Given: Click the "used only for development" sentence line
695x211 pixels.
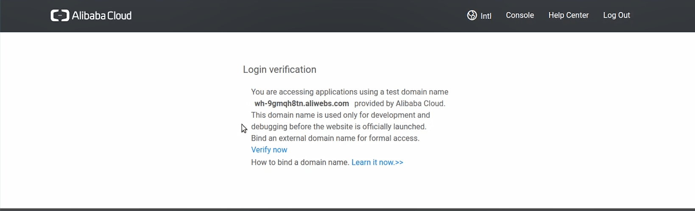Looking at the screenshot, I should tap(341, 115).
